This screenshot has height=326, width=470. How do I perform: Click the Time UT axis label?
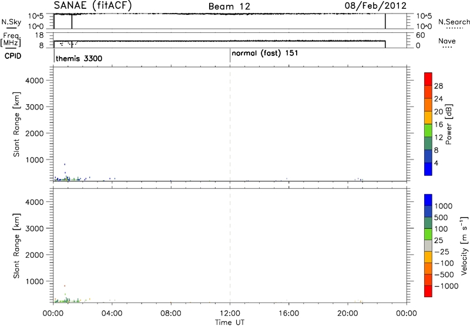point(230,322)
